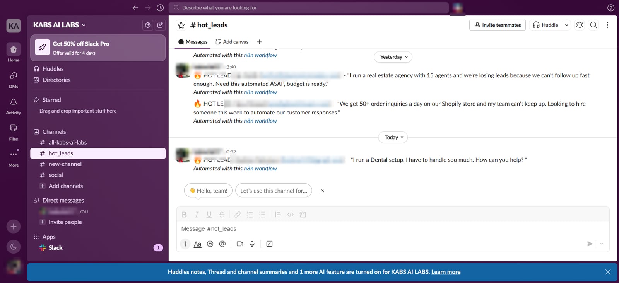Open DMs in the left rail
The height and width of the screenshot is (283, 619).
pyautogui.click(x=14, y=80)
